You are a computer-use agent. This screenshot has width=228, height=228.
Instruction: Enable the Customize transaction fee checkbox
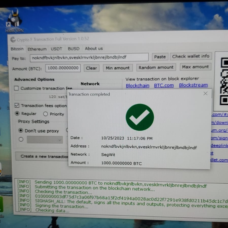(16, 88)
